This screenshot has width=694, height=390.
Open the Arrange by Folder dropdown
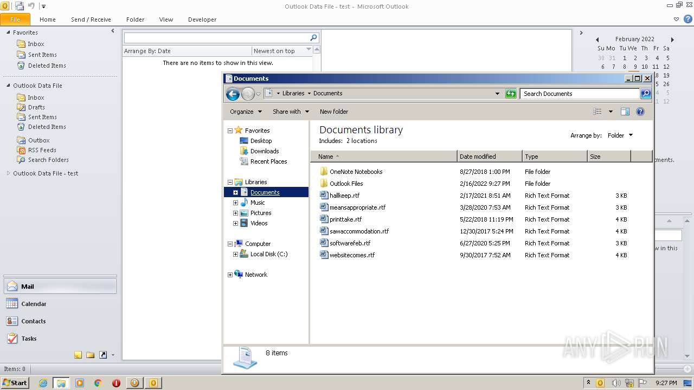[x=620, y=135]
